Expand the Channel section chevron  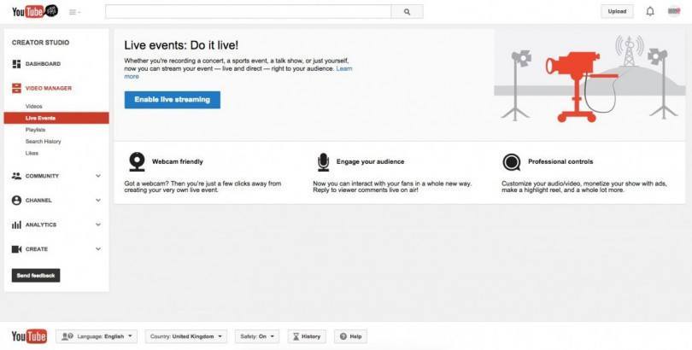point(98,200)
